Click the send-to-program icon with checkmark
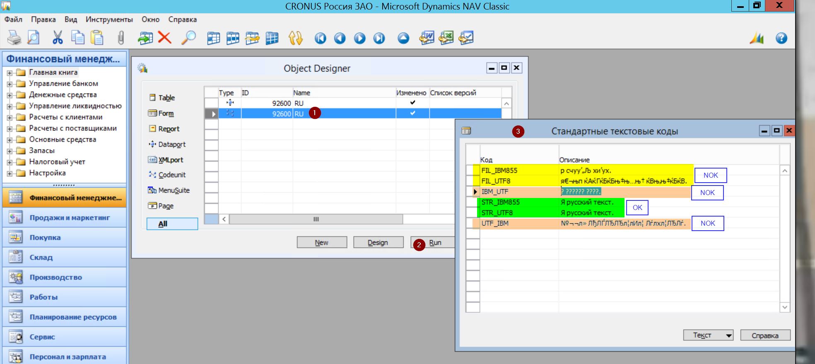The height and width of the screenshot is (364, 815). point(466,38)
